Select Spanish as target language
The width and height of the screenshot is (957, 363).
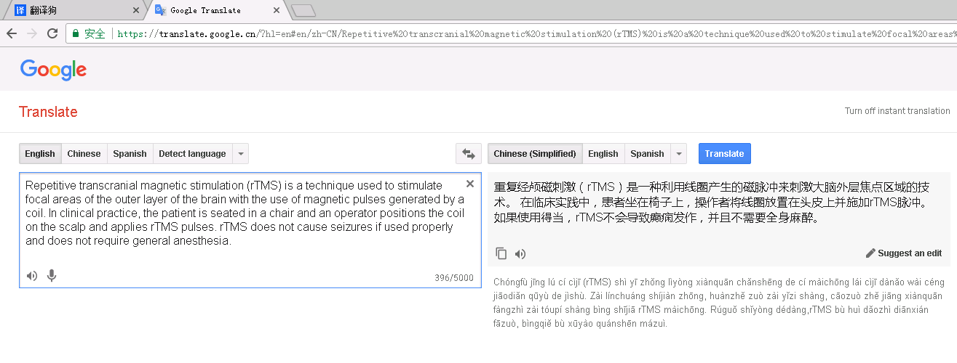click(x=647, y=154)
